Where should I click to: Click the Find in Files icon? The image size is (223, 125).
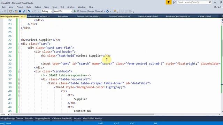[115, 11]
